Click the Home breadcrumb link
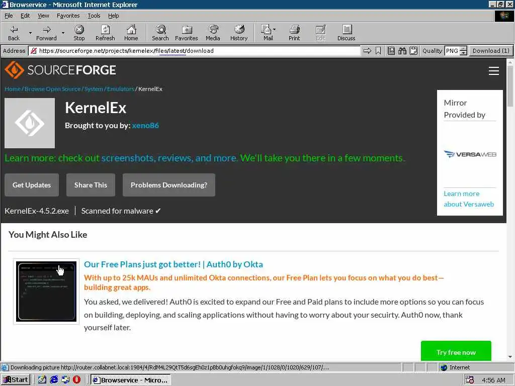515x386 pixels. pyautogui.click(x=13, y=89)
